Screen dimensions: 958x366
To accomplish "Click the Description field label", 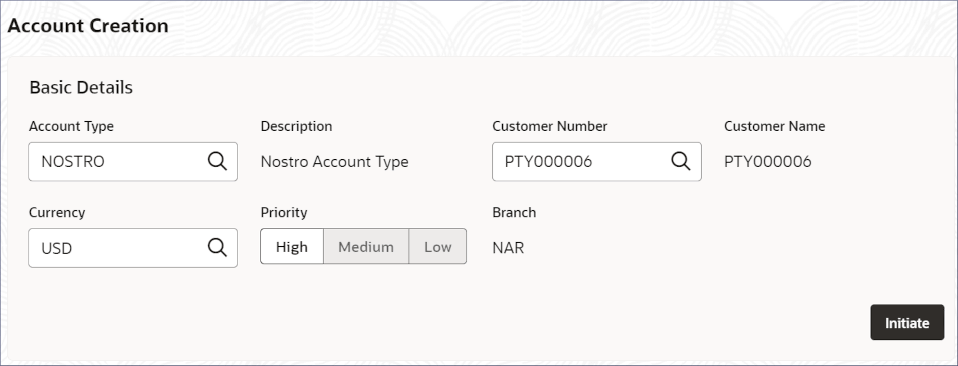I will coord(296,126).
